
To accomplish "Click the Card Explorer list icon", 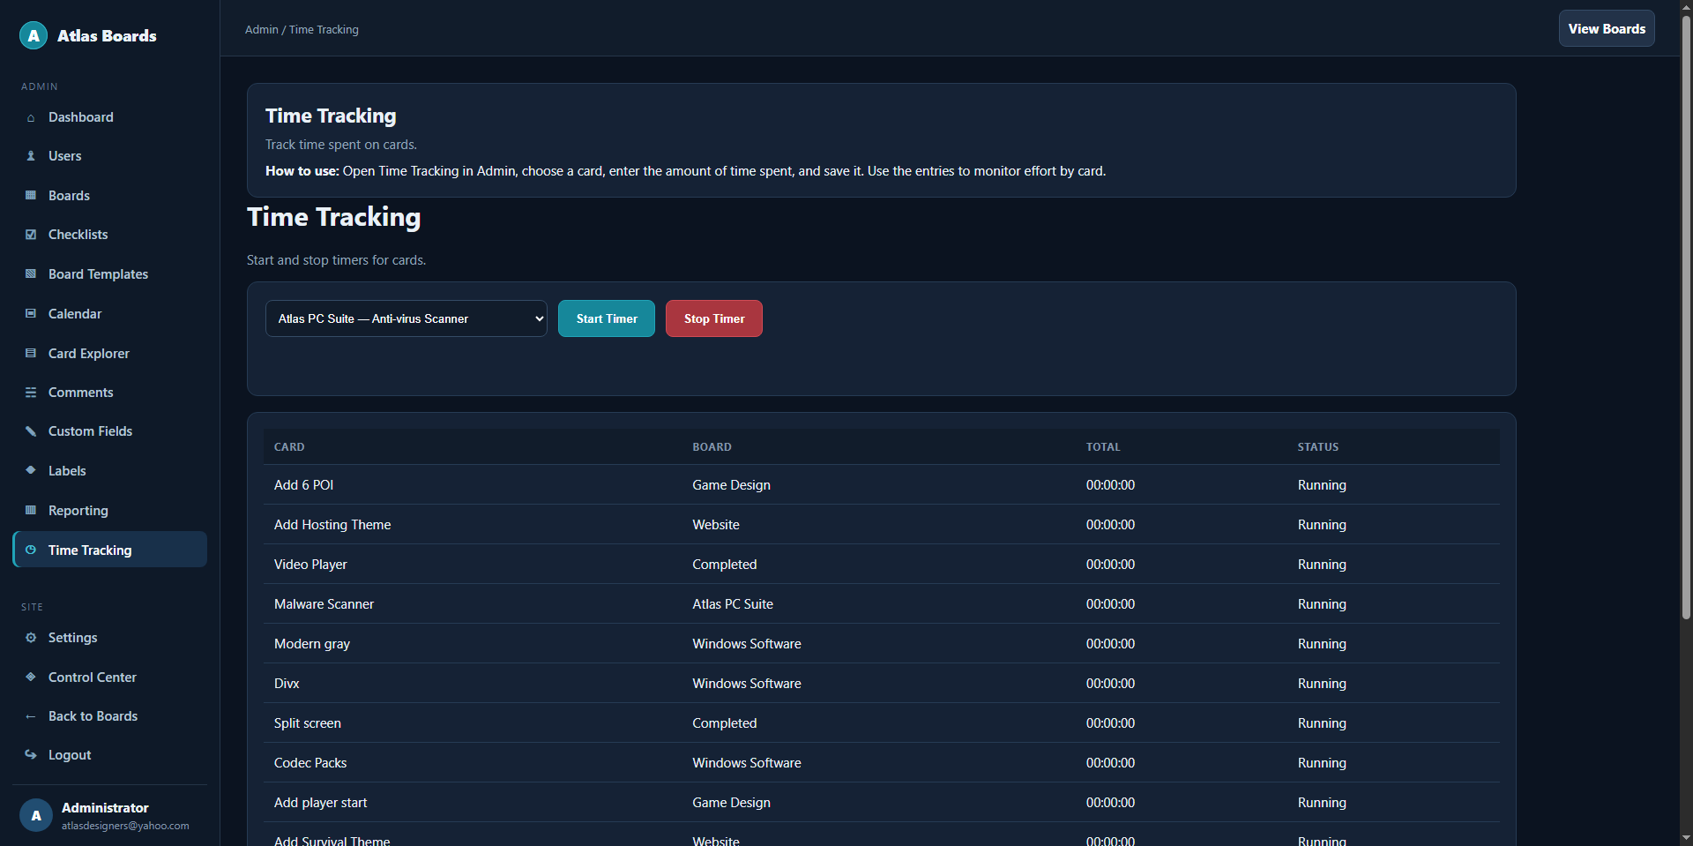I will tap(31, 354).
